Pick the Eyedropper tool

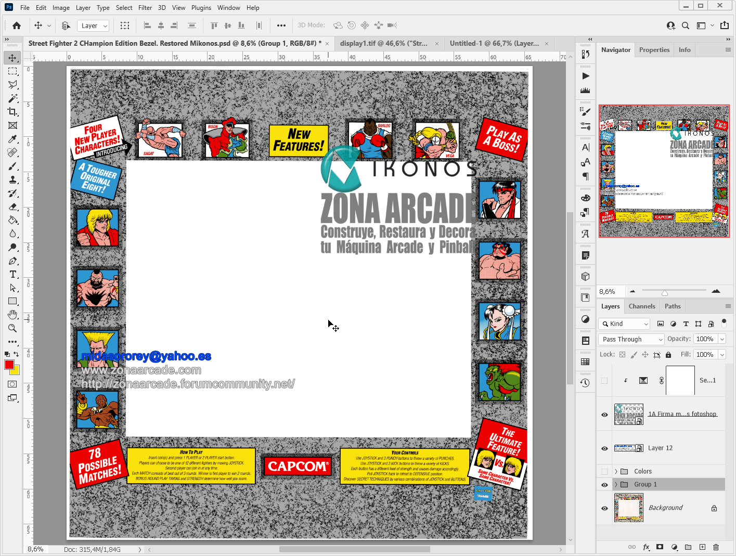click(12, 139)
